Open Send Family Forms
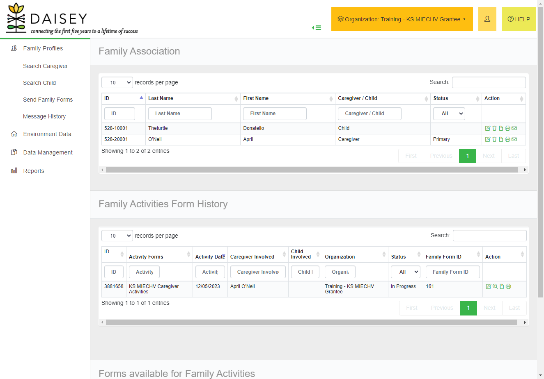 48,100
